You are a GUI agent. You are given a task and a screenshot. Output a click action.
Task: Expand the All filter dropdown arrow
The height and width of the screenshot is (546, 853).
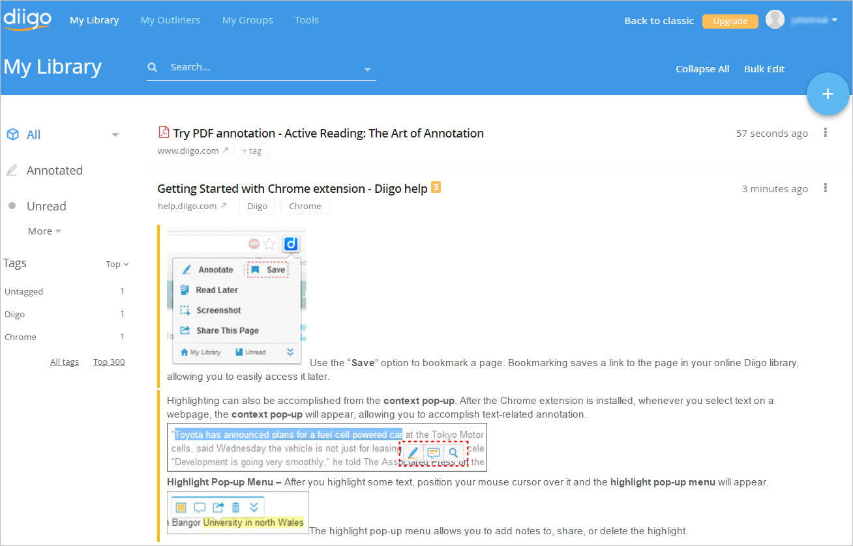coord(115,135)
